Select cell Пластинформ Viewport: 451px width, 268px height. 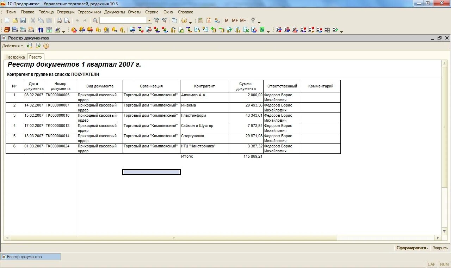(x=204, y=118)
